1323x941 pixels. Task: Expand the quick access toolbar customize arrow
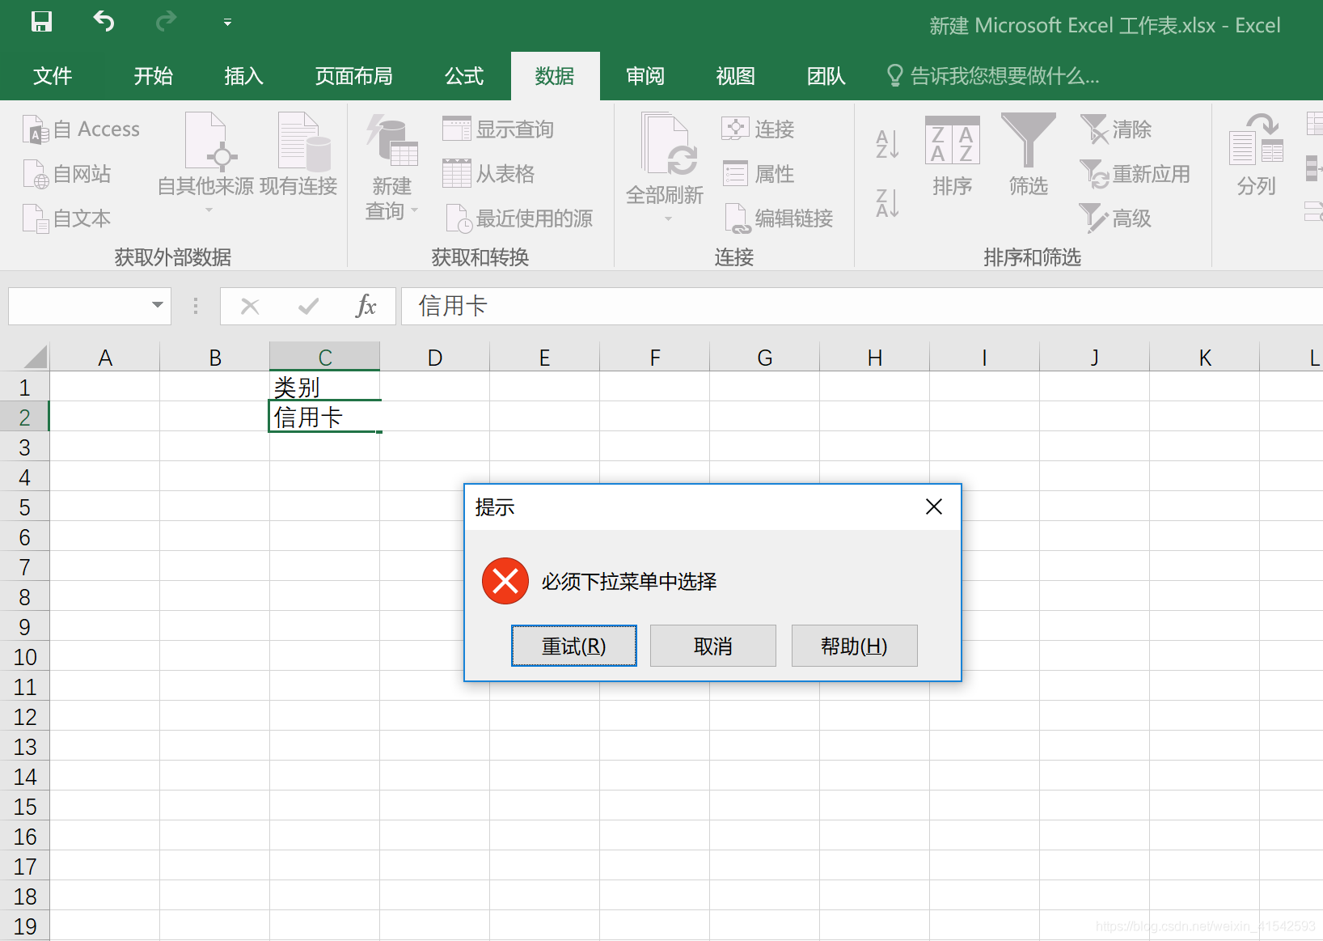(x=227, y=23)
